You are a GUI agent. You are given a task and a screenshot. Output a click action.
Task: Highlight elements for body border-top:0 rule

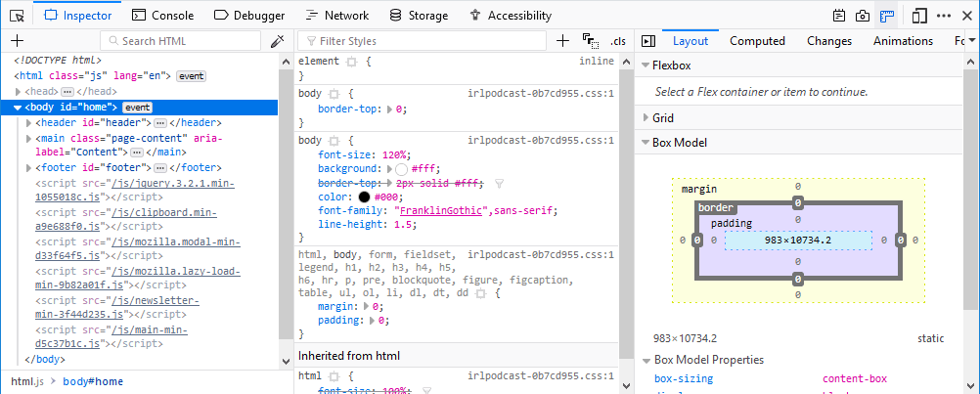click(x=334, y=94)
